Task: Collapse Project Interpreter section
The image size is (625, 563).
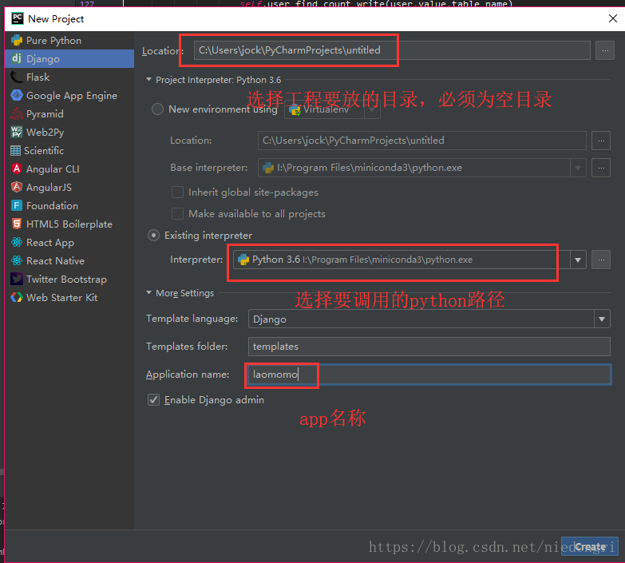Action: [x=148, y=79]
